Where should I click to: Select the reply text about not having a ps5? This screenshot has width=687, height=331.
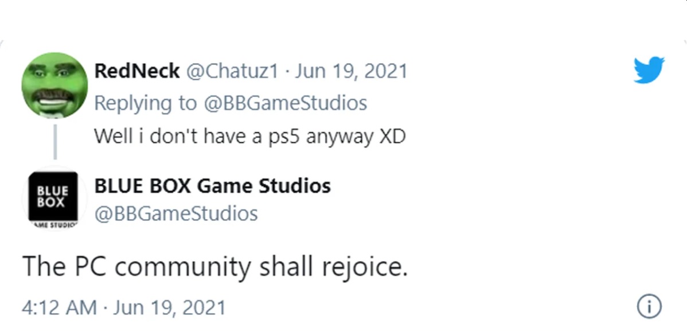pos(249,136)
